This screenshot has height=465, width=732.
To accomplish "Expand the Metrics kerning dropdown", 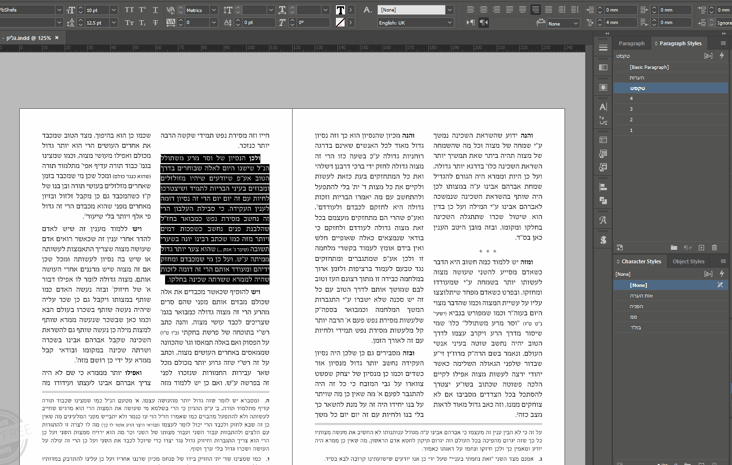I will (x=214, y=10).
